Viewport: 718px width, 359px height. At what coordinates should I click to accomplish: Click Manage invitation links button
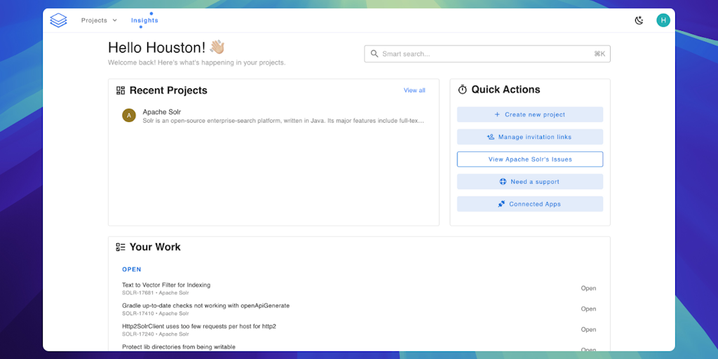click(530, 137)
